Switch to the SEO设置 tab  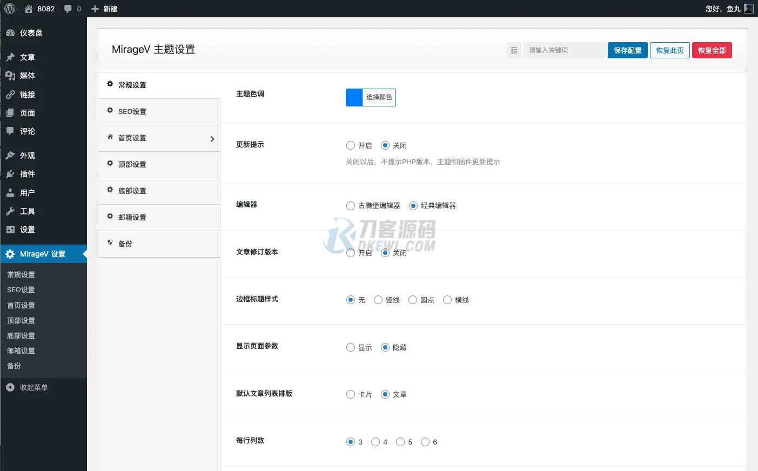pos(131,111)
